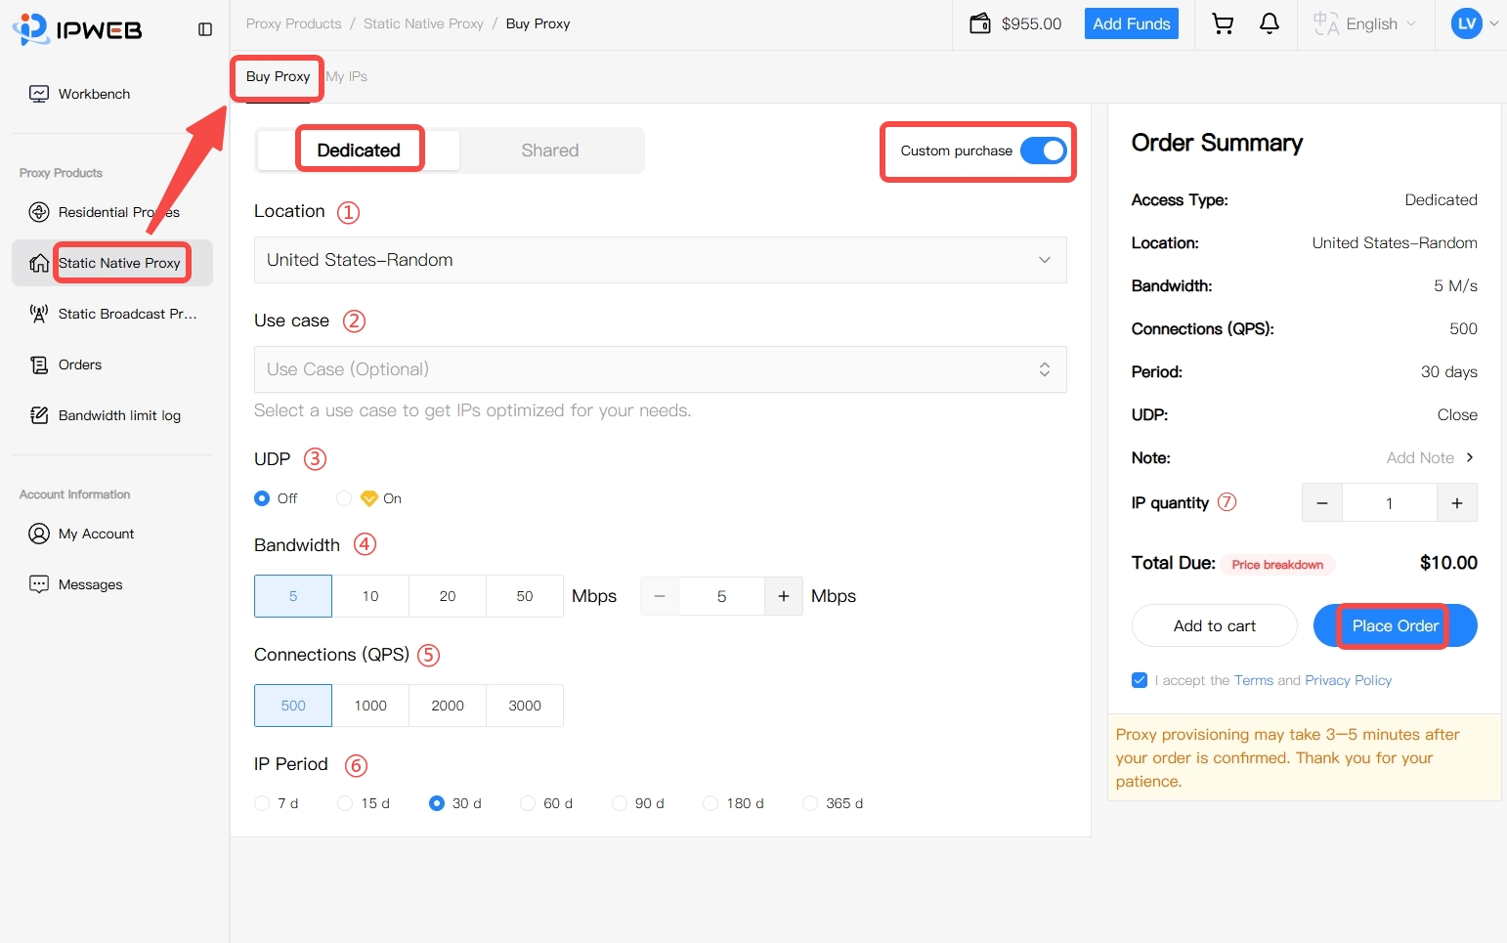This screenshot has height=943, width=1507.
Task: Select the Shared access type
Action: click(x=550, y=150)
